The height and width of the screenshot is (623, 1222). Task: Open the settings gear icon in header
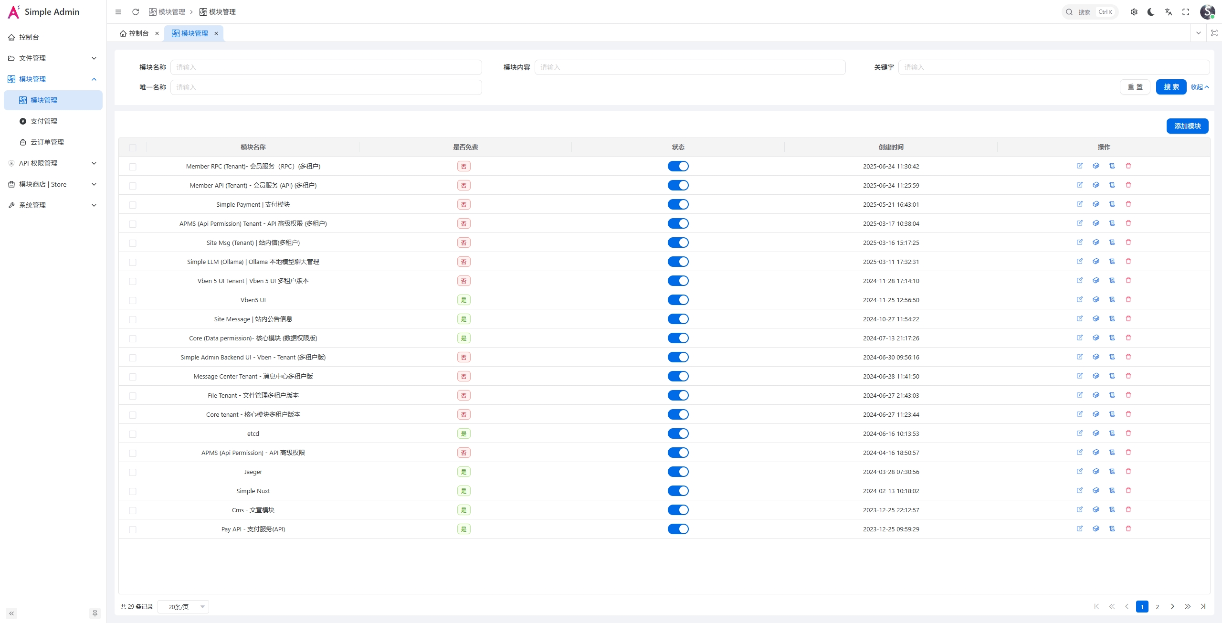[x=1134, y=12]
